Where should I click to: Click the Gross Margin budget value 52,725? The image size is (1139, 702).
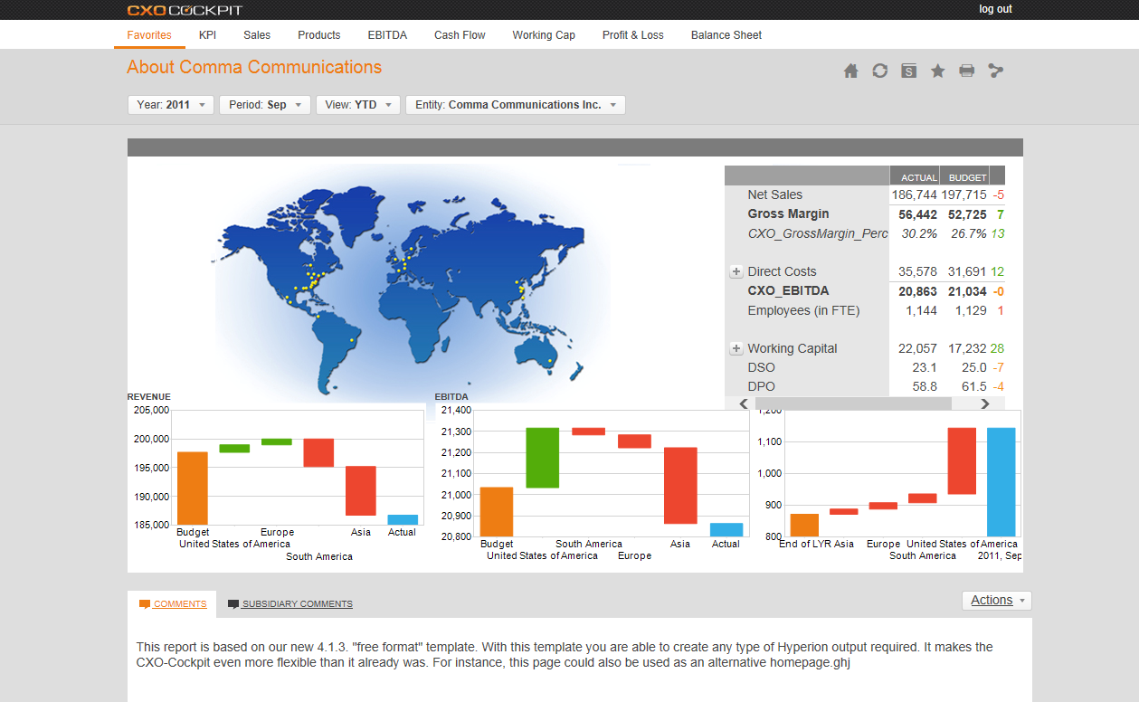(x=967, y=214)
